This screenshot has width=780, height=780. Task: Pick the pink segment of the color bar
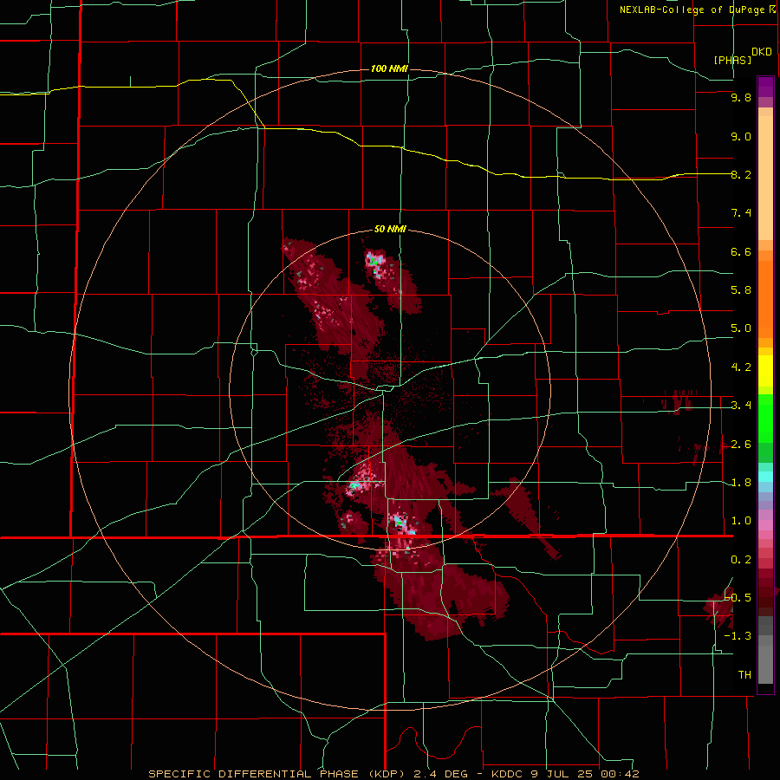point(765,525)
